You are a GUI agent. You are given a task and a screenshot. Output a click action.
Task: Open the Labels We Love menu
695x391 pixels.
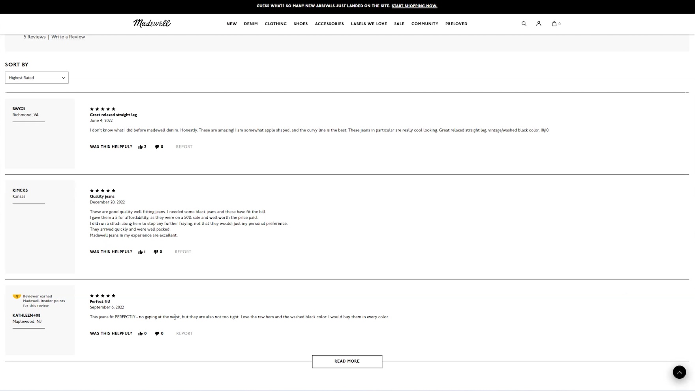coord(369,24)
